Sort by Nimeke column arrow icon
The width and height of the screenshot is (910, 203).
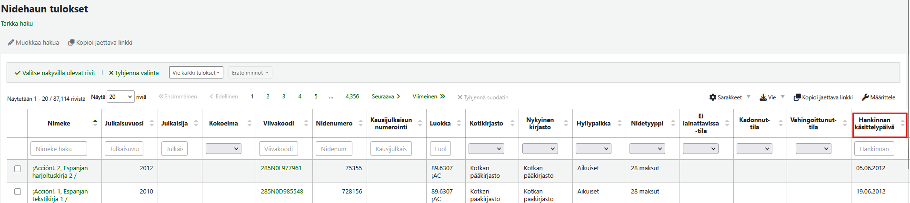click(95, 123)
